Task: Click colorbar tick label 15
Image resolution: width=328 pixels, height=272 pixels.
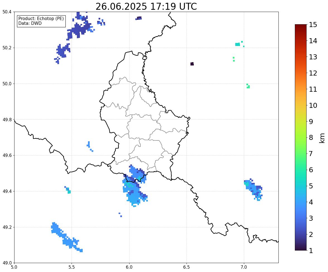Action: [313, 25]
